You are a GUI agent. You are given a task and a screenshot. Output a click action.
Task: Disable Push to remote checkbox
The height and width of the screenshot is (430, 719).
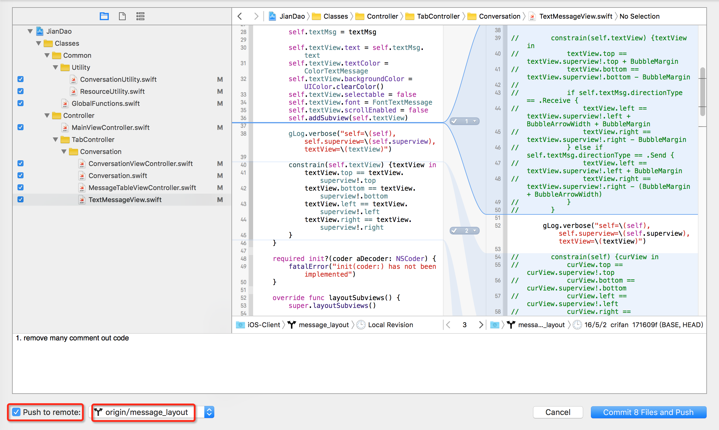pos(16,412)
